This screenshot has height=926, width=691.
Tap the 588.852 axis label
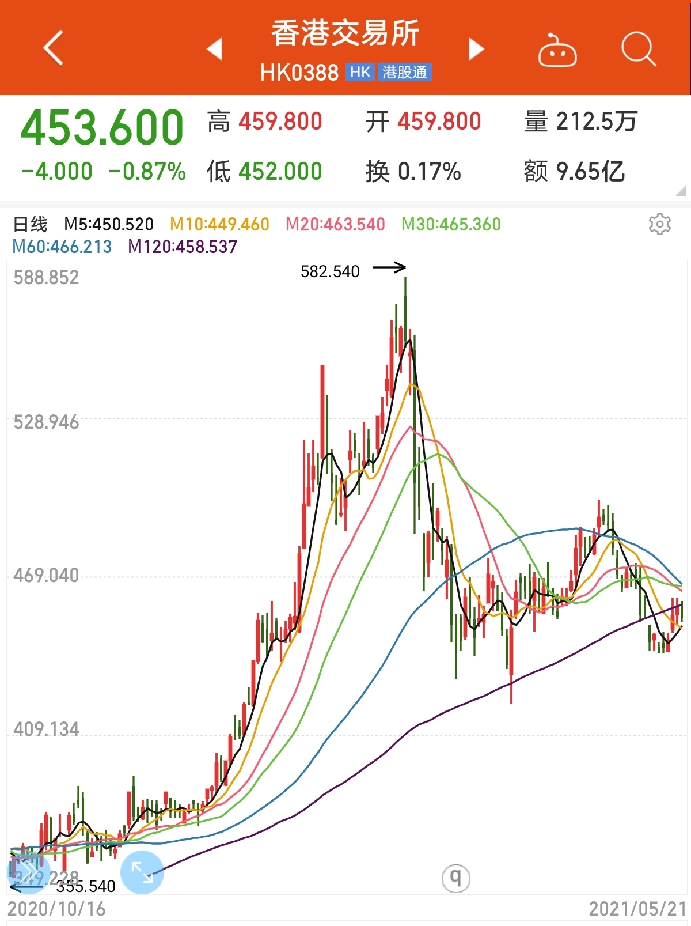46,278
